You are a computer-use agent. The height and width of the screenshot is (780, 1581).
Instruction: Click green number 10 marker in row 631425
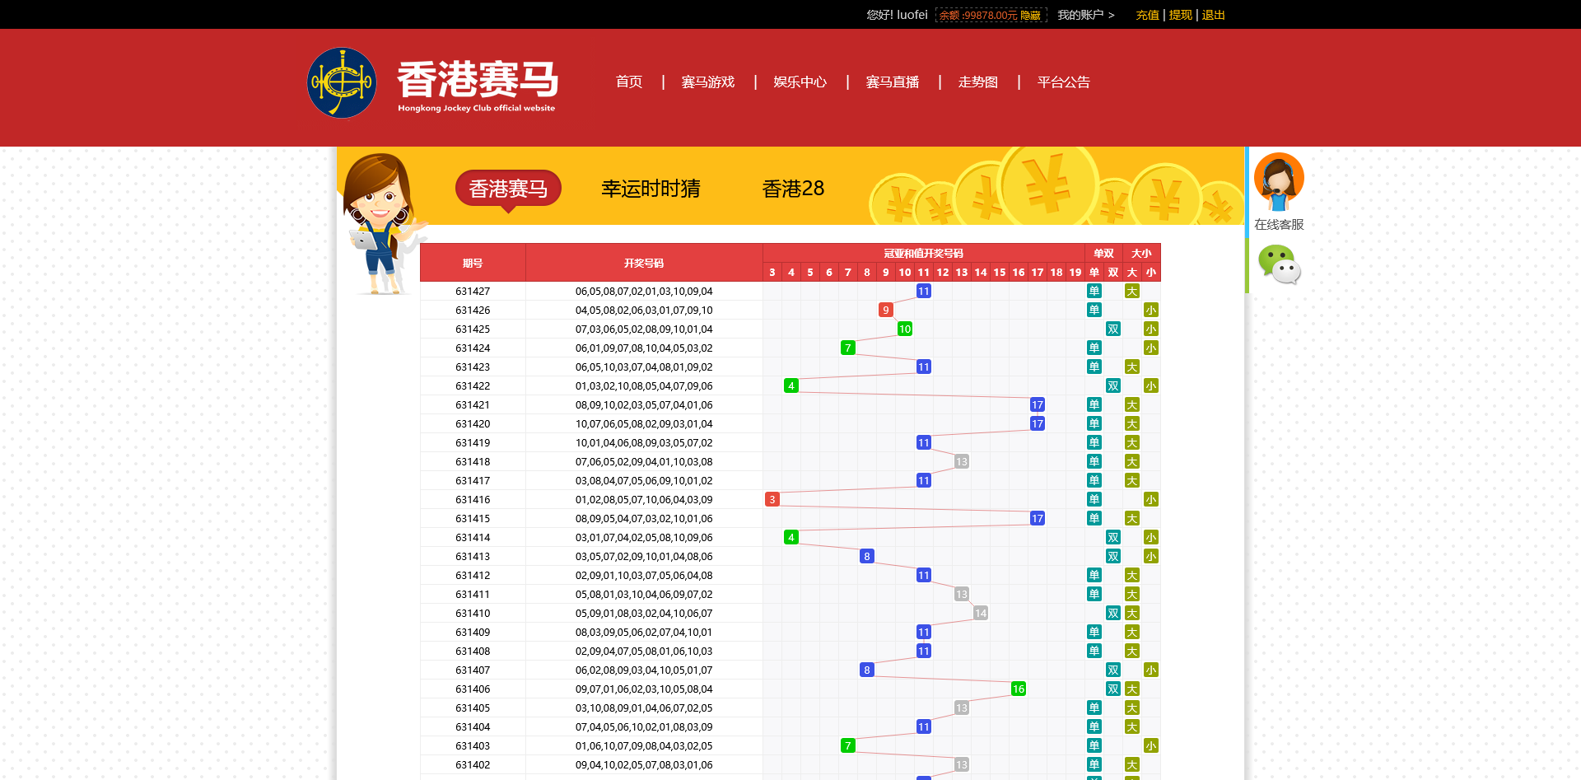pos(904,329)
